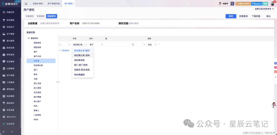The height and width of the screenshot is (135, 277).
Task: Click the search magnifier icon in header
Action: pyautogui.click(x=232, y=4)
